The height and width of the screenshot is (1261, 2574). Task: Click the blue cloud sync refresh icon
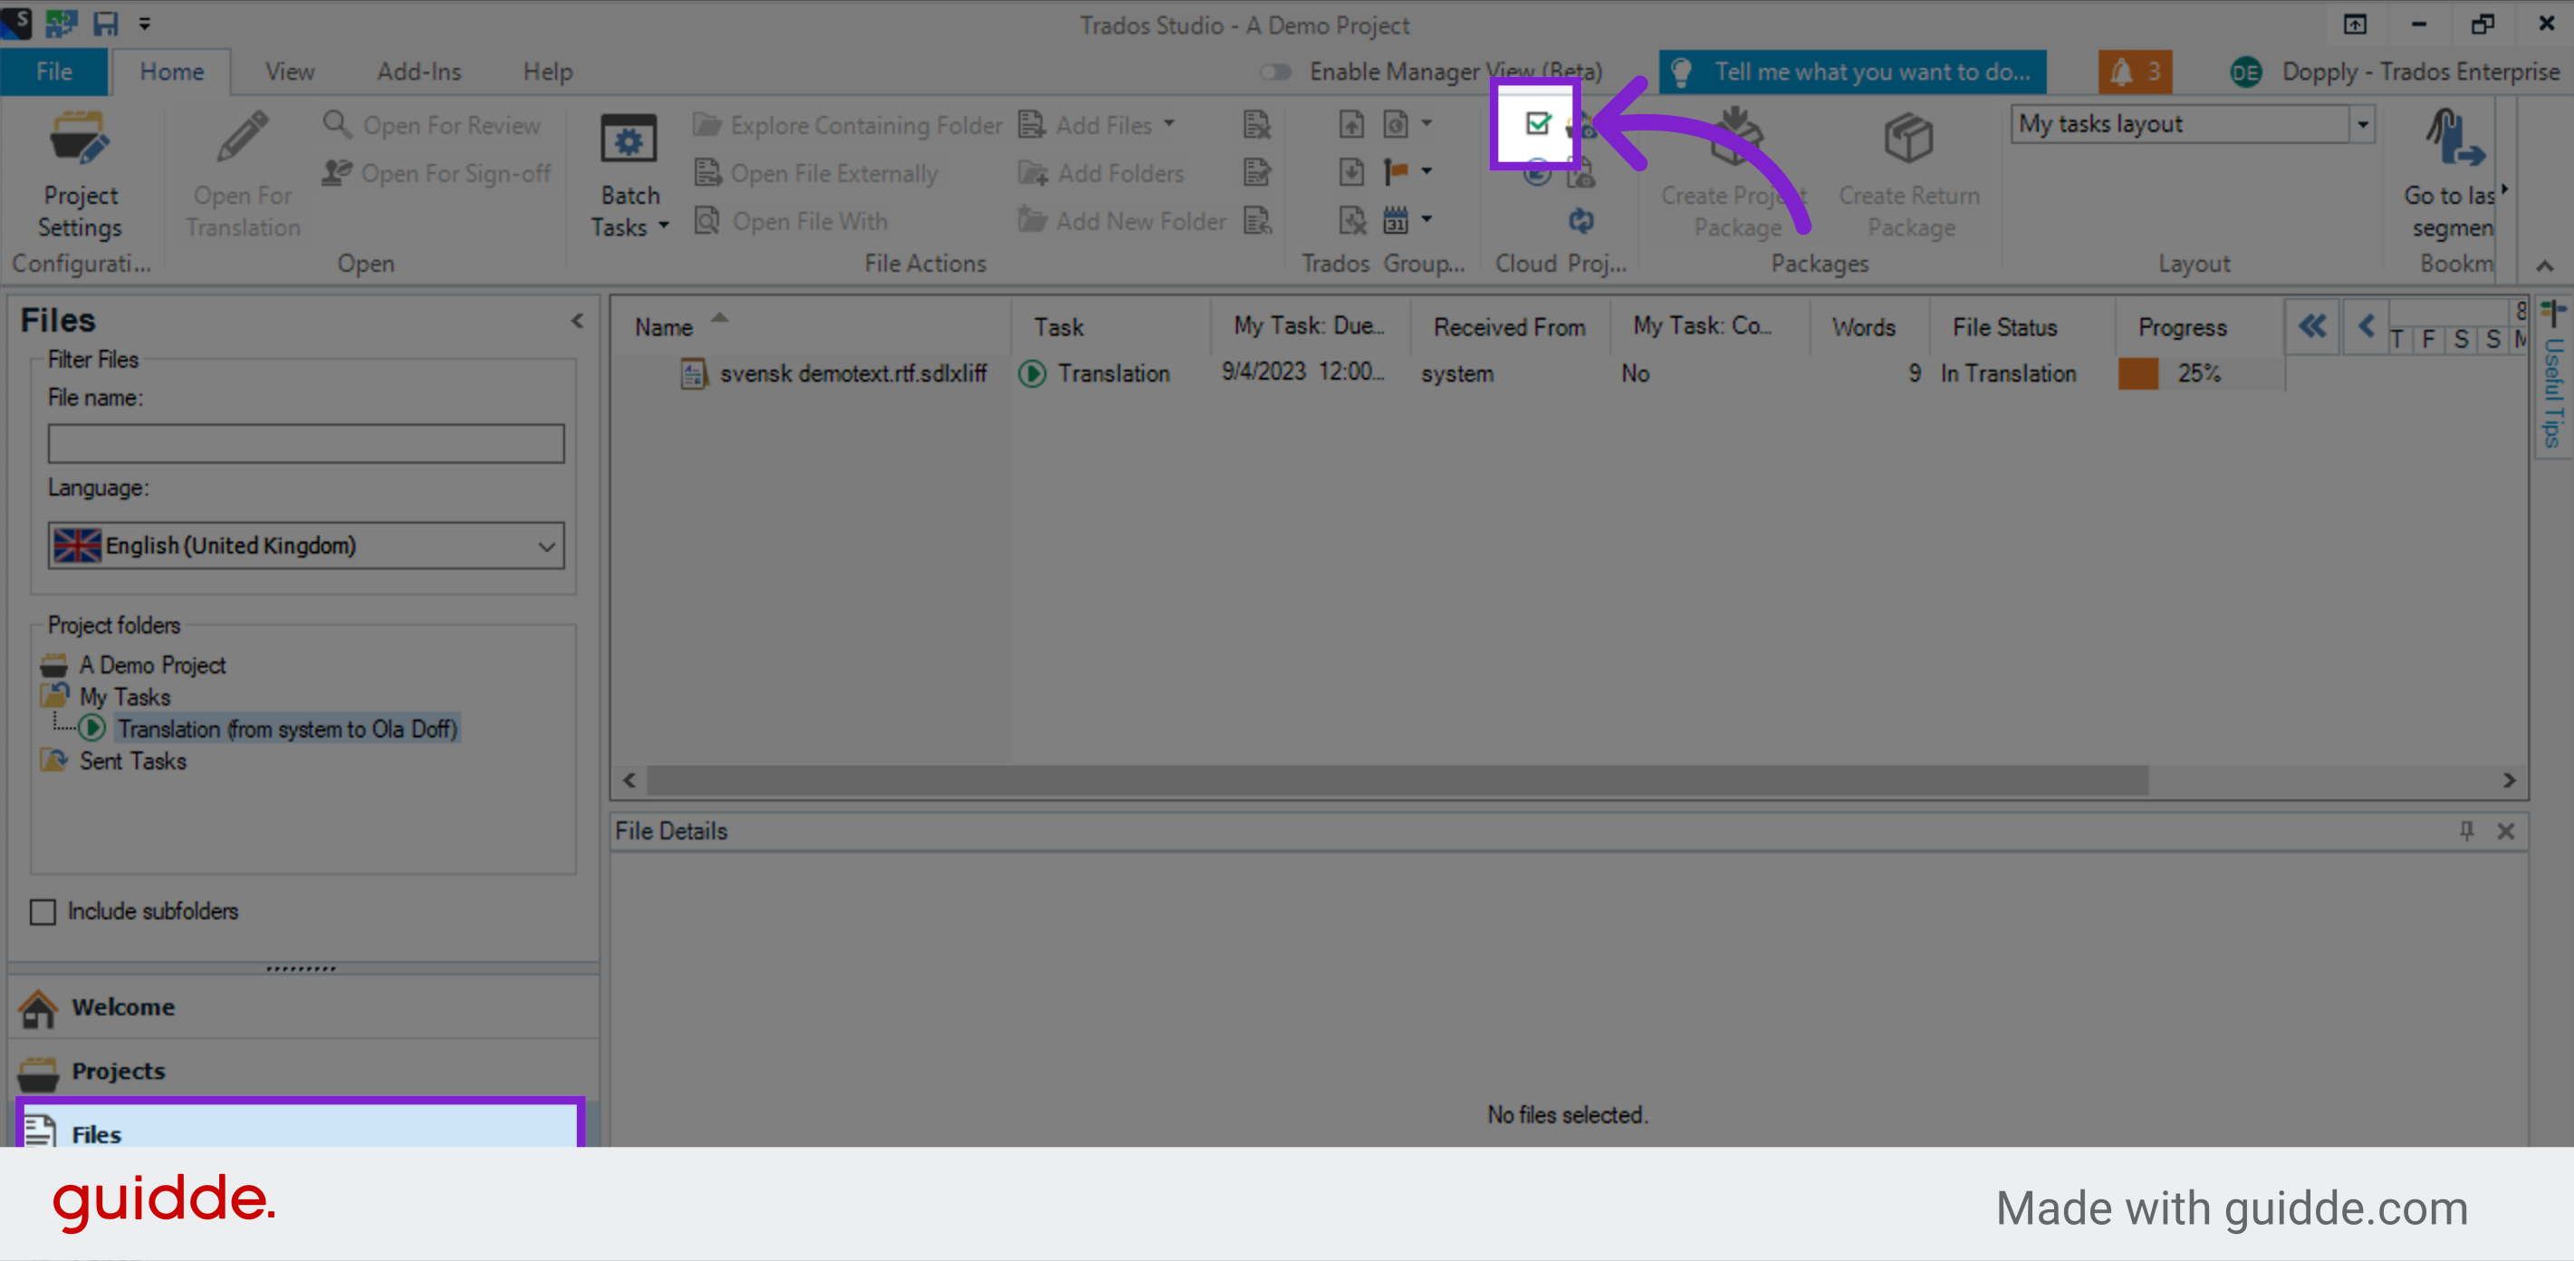click(x=1580, y=220)
